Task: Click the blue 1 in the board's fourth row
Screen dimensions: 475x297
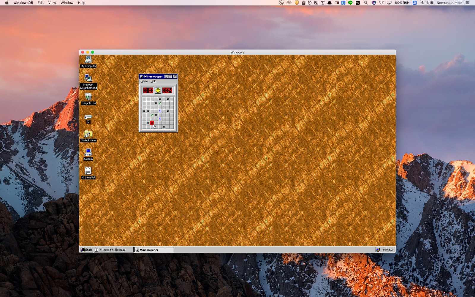Action: (x=160, y=111)
